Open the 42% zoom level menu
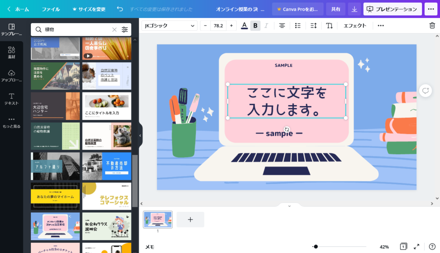The width and height of the screenshot is (440, 253). (x=384, y=247)
